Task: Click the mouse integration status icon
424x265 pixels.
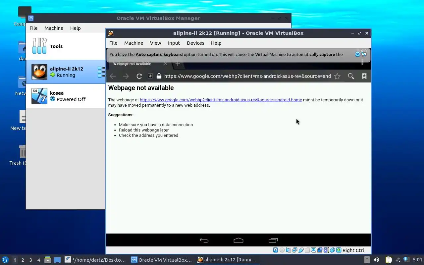Action: click(x=332, y=250)
